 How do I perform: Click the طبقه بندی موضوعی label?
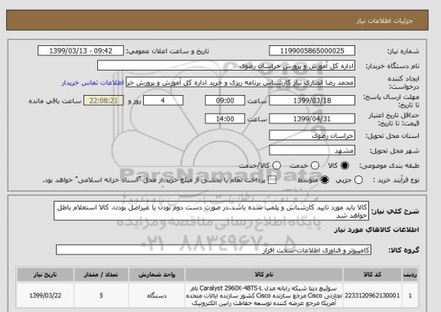389,166
